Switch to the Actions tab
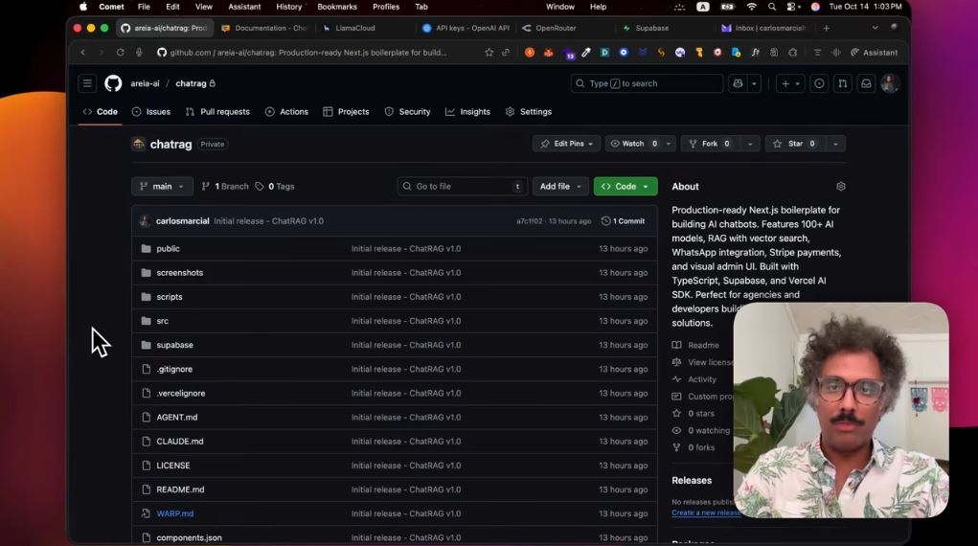Screen dimensions: 978x546 coord(287,112)
